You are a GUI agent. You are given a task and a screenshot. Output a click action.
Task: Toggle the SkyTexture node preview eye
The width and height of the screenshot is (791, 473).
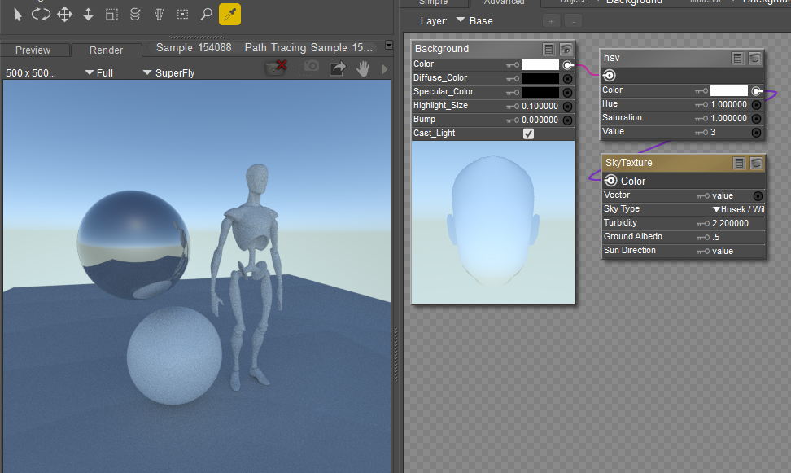[x=755, y=164]
